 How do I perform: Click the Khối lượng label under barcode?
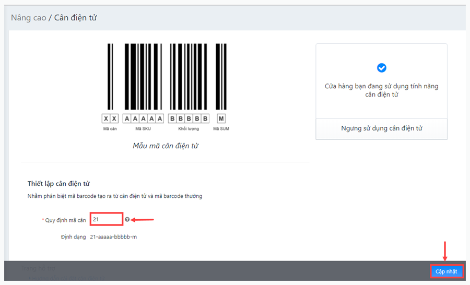(x=189, y=129)
